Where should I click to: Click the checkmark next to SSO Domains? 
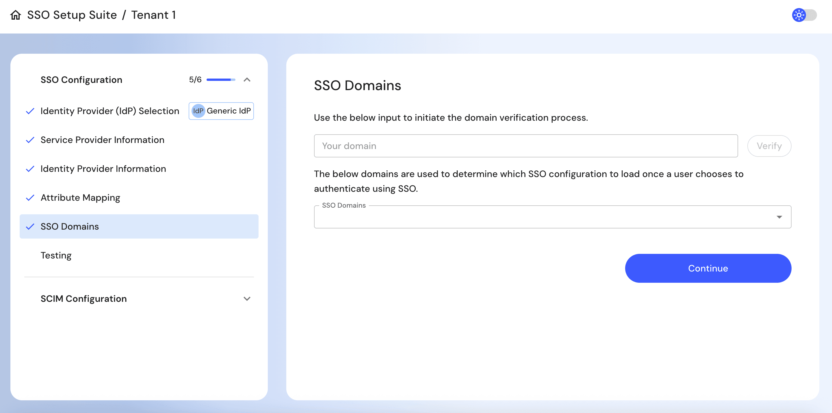(x=30, y=226)
